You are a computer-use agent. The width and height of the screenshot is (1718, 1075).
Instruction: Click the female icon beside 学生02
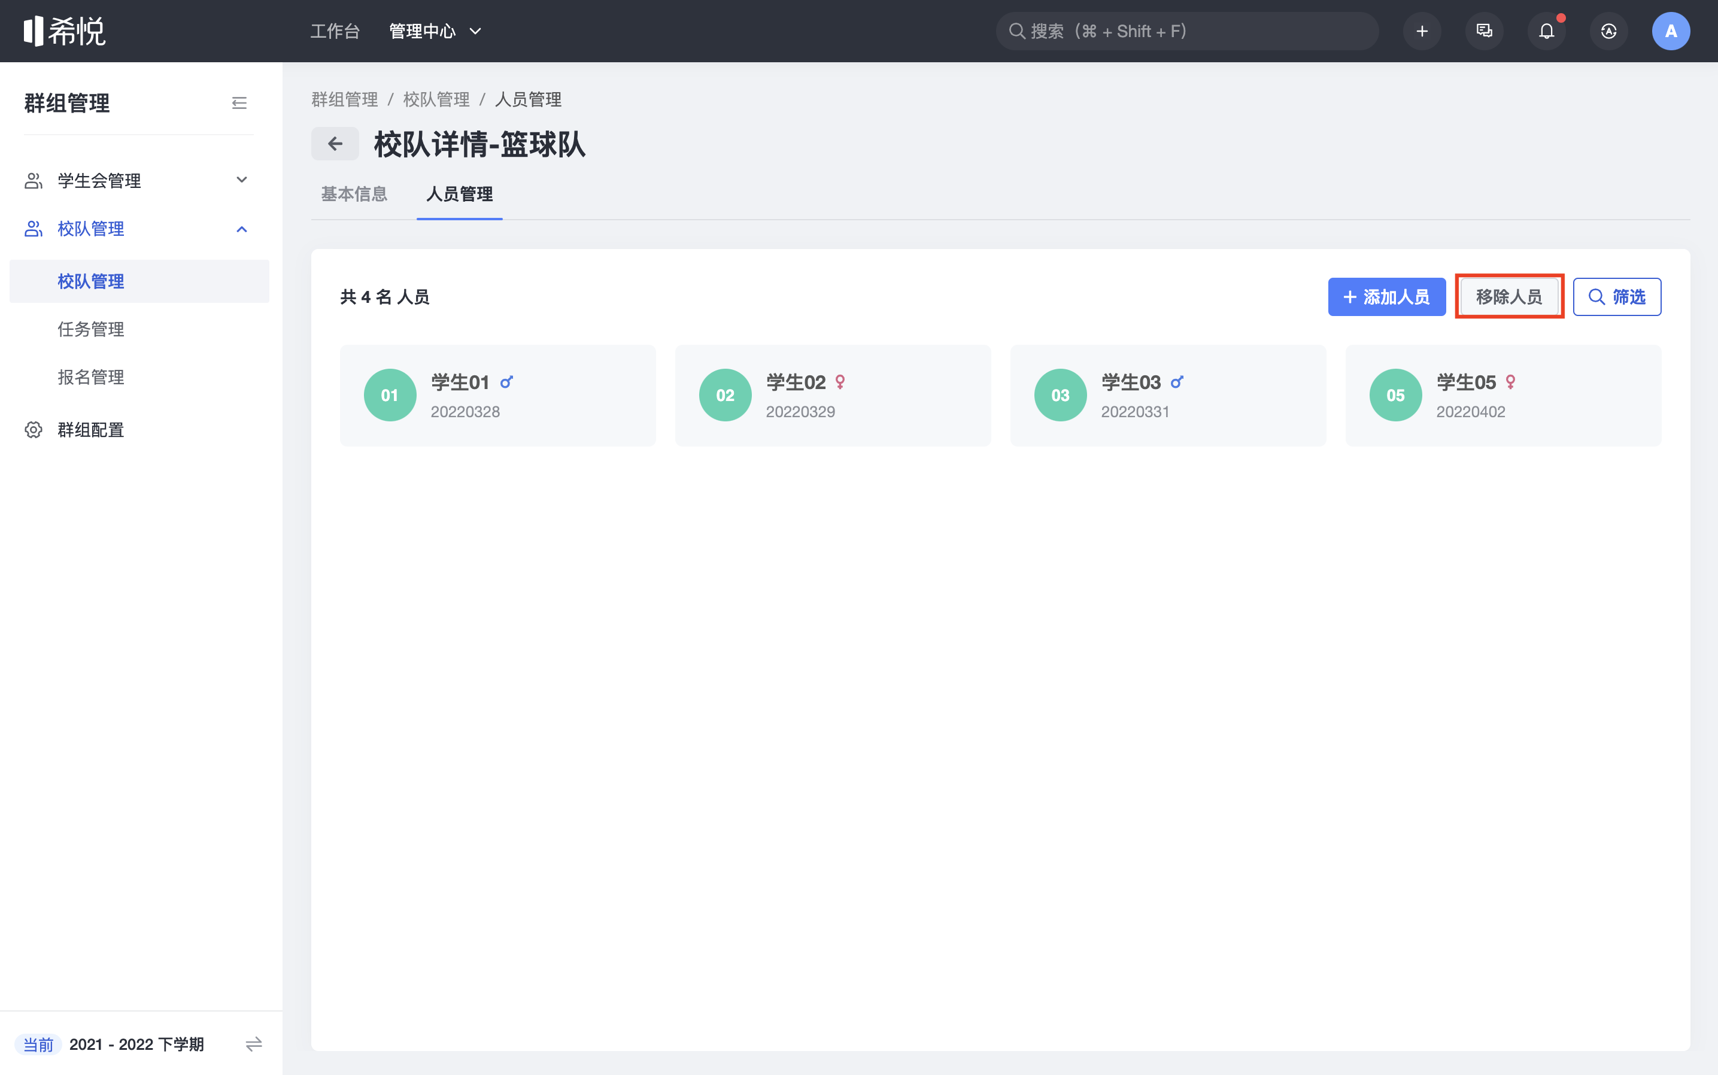[840, 382]
